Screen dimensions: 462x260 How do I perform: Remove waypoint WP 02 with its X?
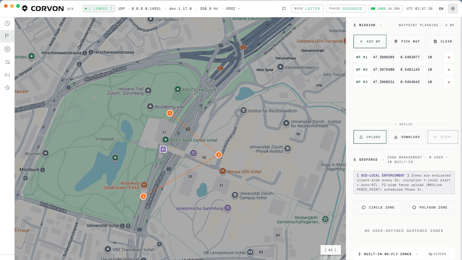point(449,70)
